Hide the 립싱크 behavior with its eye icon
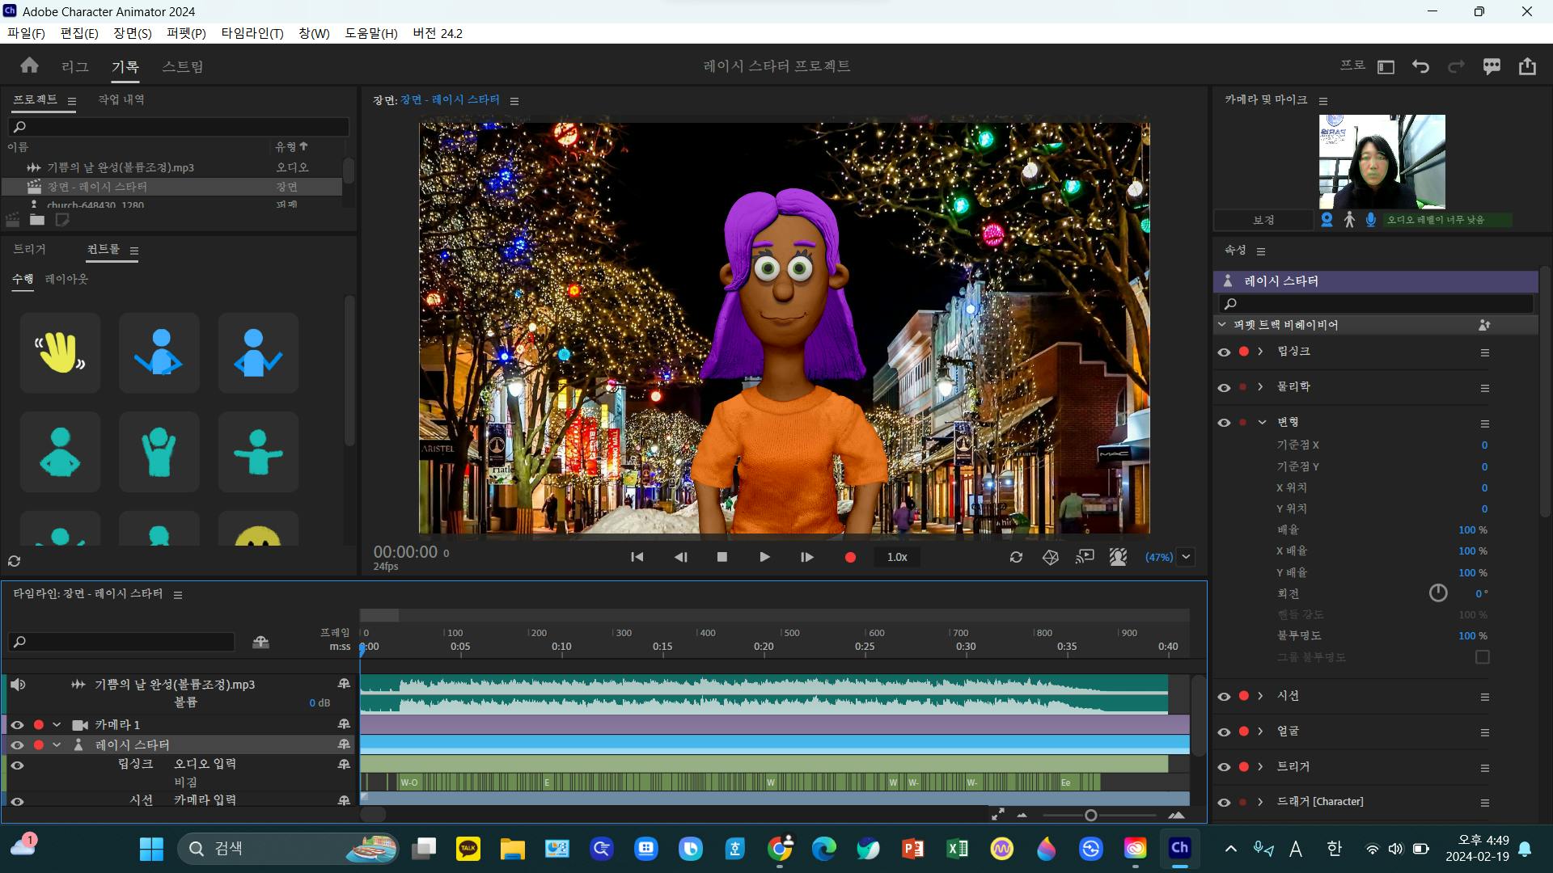The width and height of the screenshot is (1553, 873). coord(1224,352)
